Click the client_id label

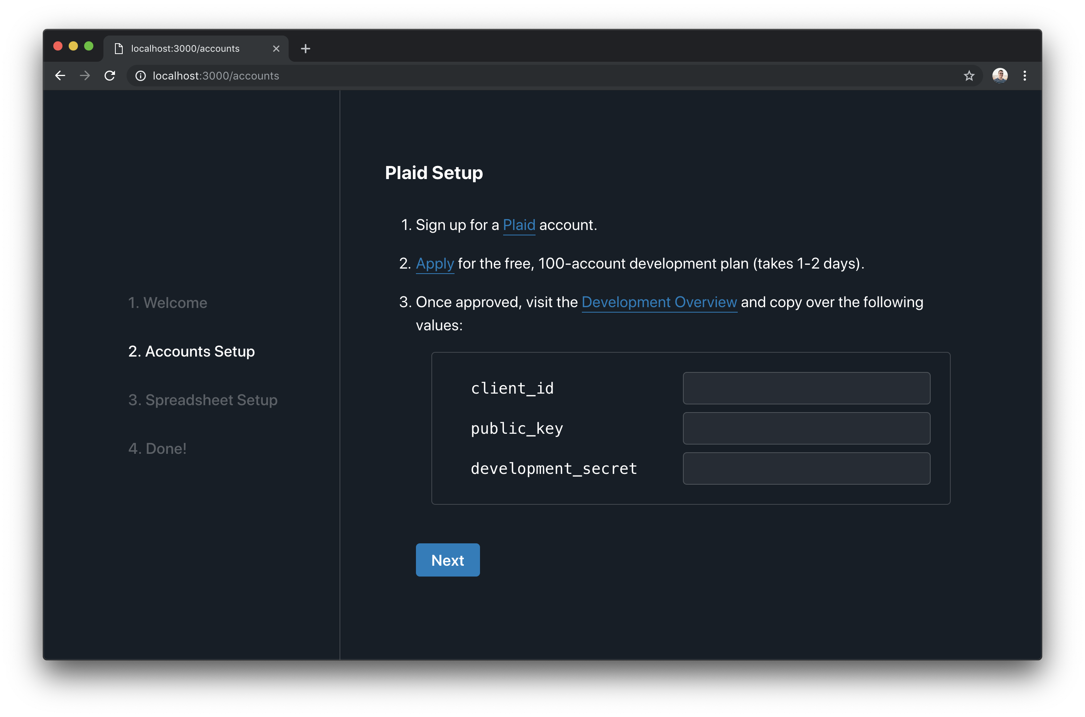(512, 388)
